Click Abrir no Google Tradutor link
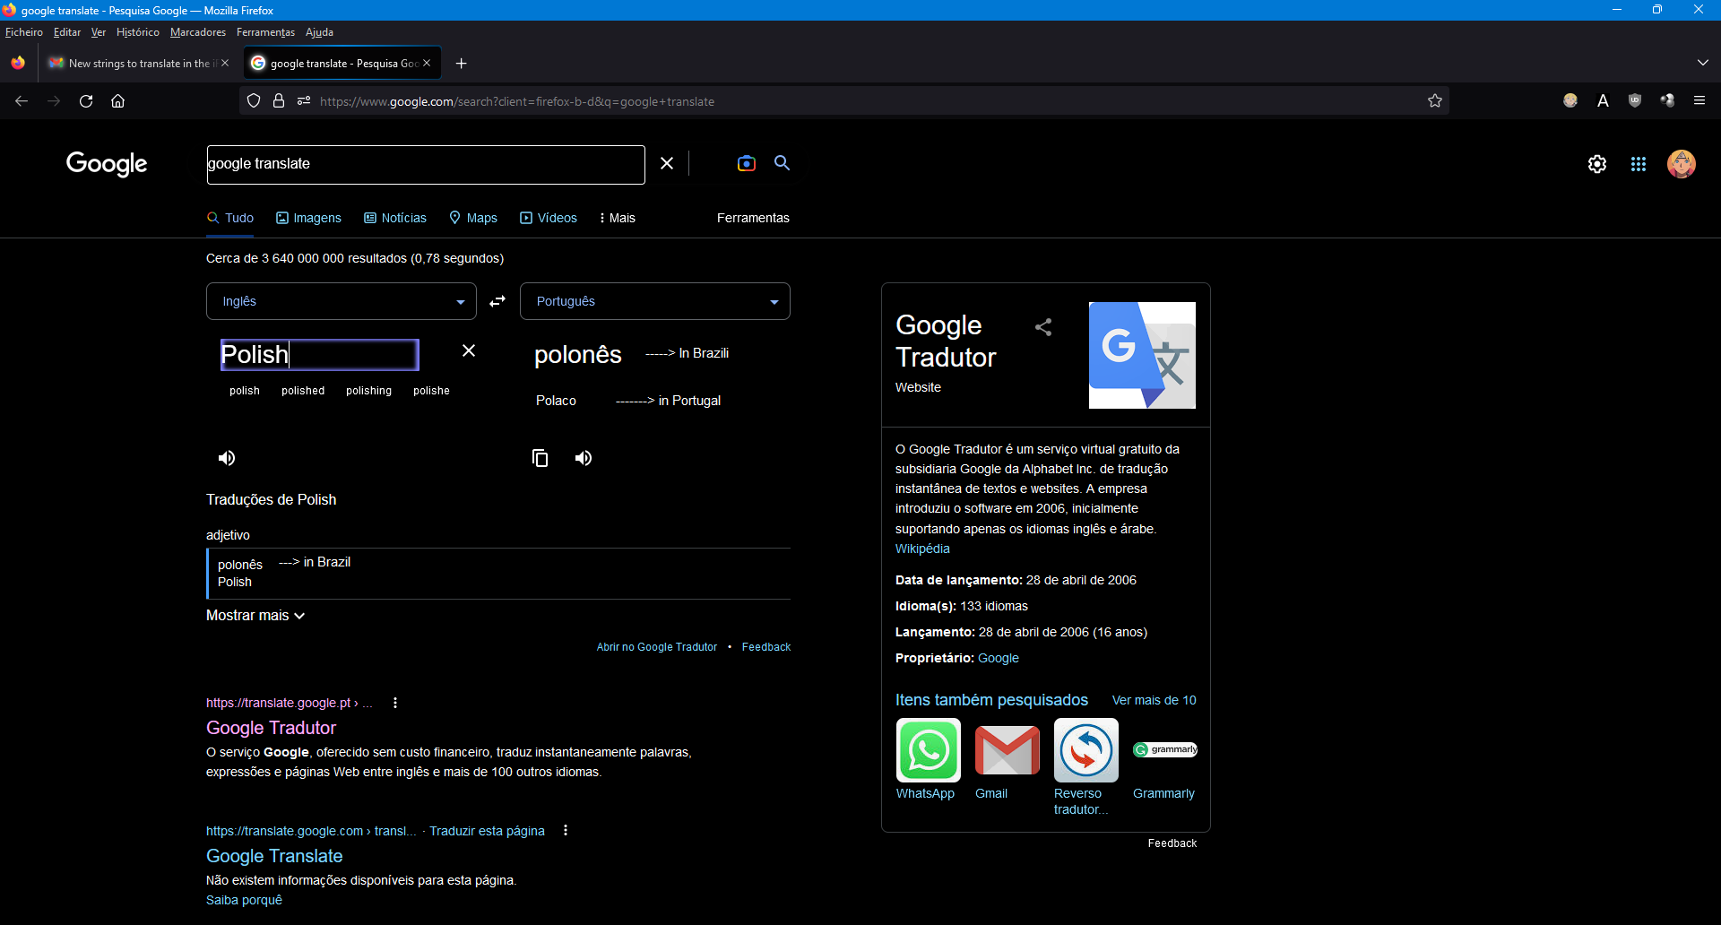The image size is (1721, 925). (657, 647)
